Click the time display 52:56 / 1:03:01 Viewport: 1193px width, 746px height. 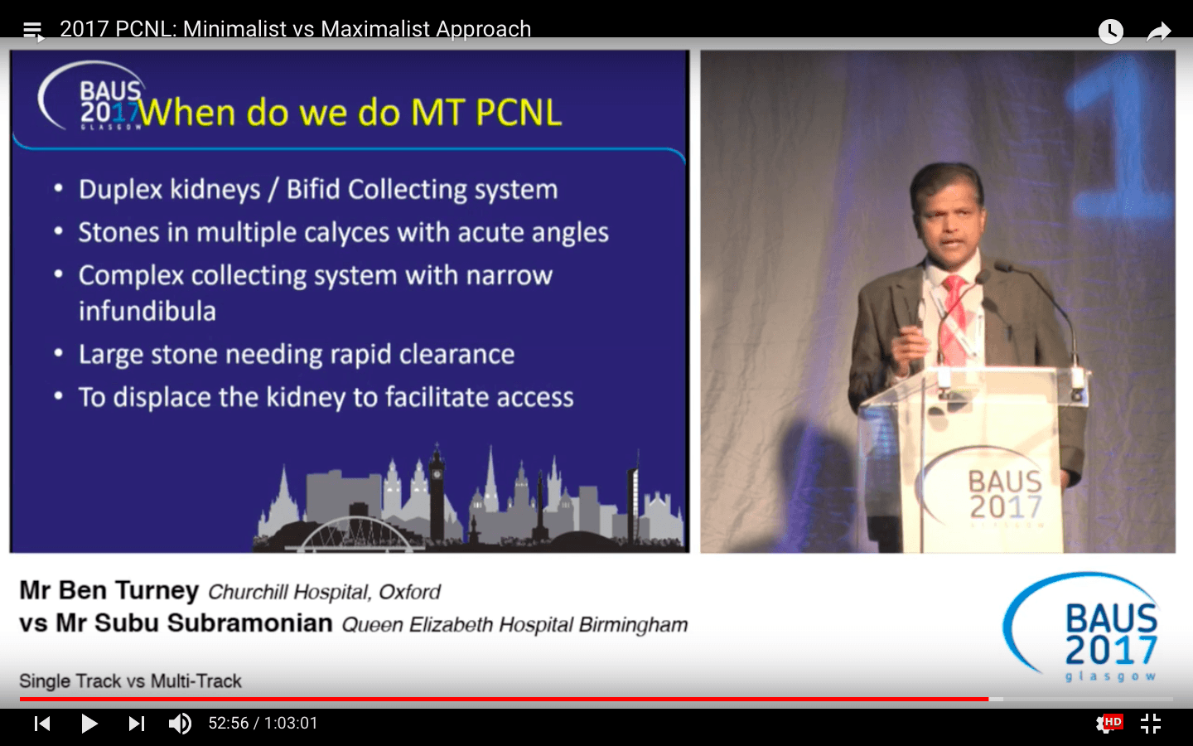pos(263,724)
